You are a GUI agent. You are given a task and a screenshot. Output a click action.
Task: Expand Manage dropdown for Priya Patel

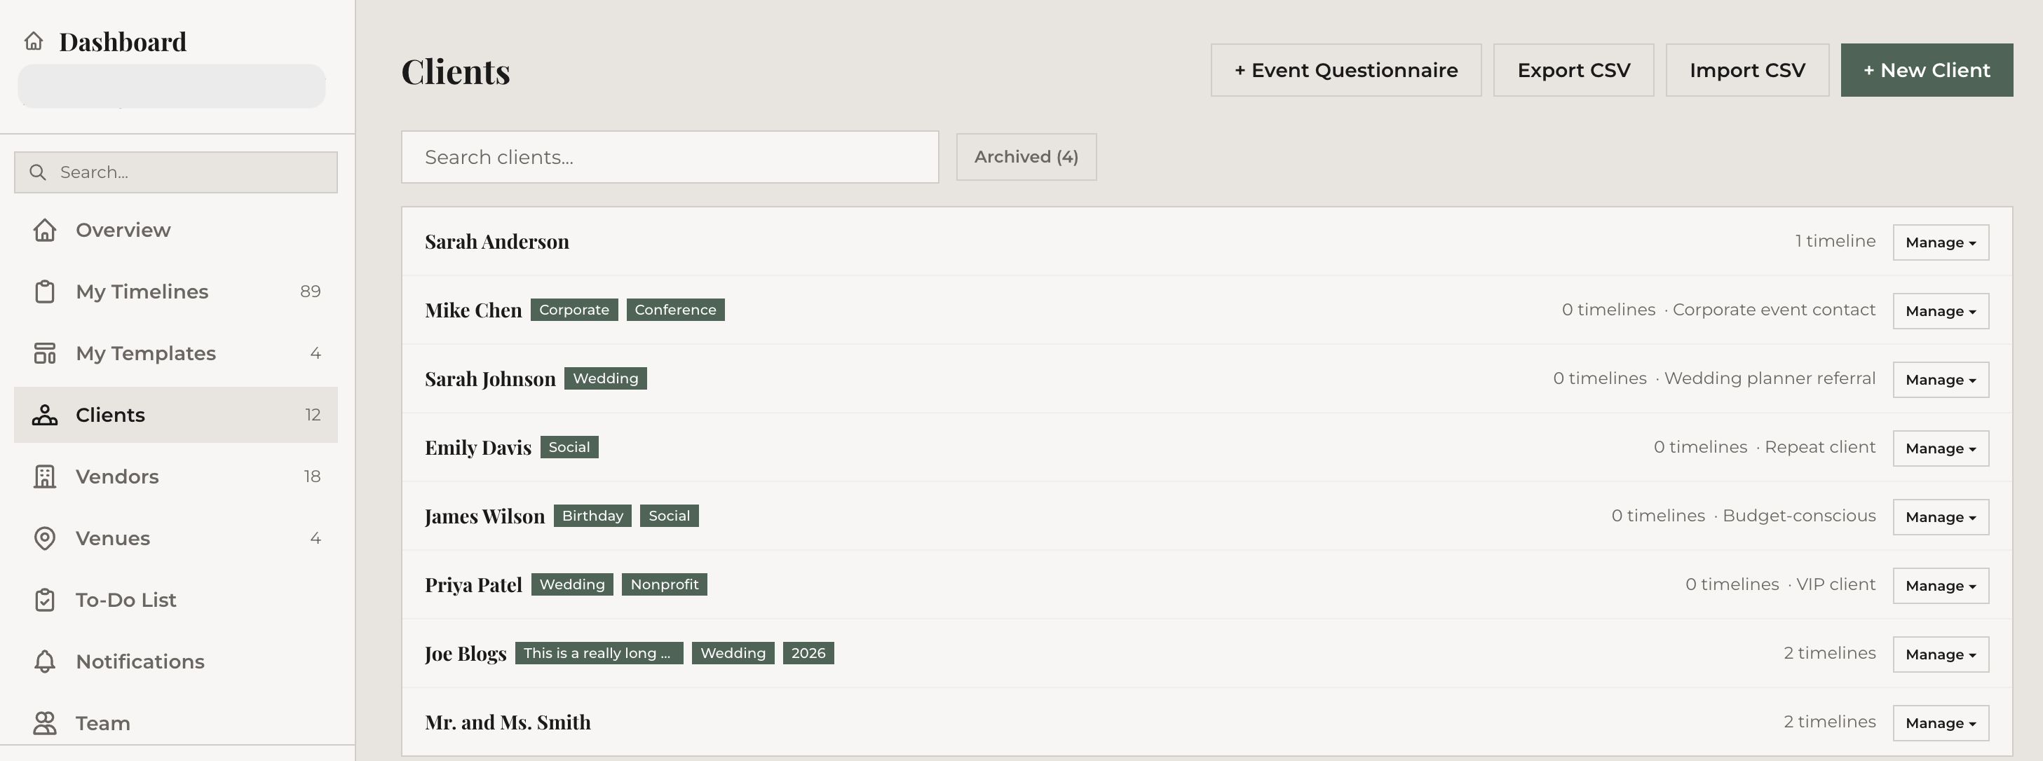point(1940,586)
